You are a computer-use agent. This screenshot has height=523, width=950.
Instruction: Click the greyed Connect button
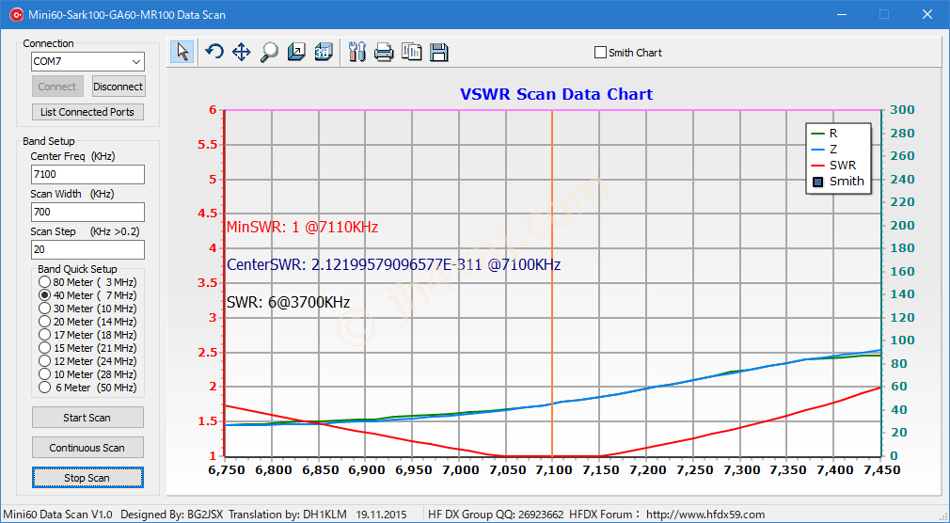57,87
